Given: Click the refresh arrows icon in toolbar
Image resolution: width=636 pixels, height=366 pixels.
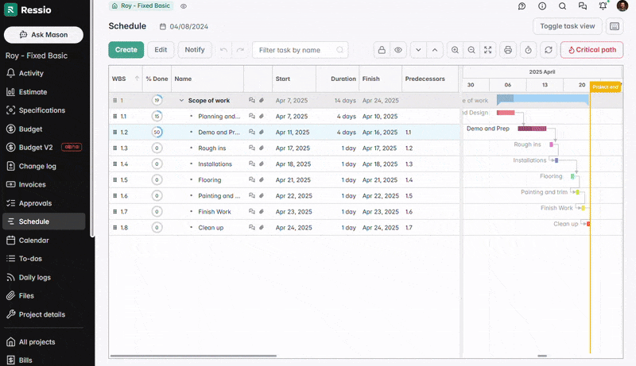Looking at the screenshot, I should point(548,50).
